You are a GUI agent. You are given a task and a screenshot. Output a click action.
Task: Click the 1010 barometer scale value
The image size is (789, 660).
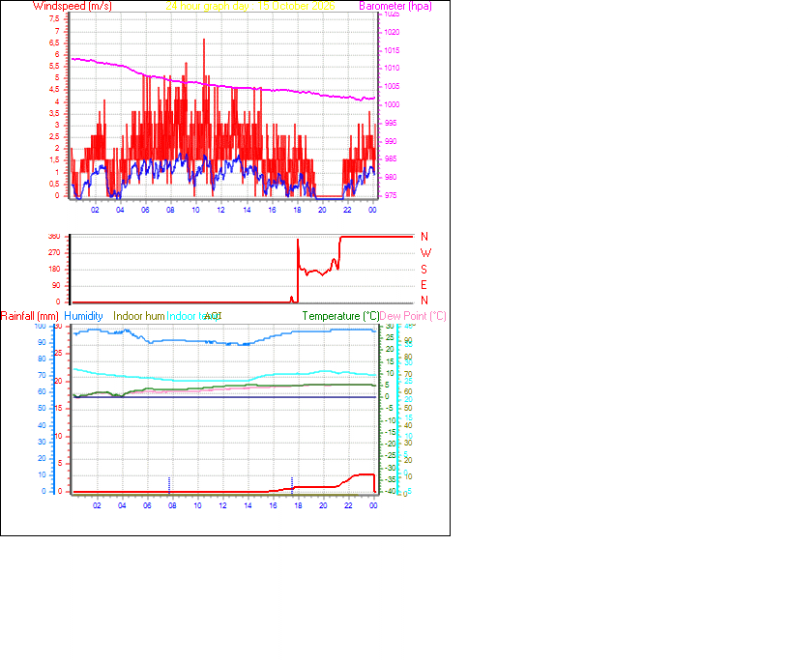(392, 68)
